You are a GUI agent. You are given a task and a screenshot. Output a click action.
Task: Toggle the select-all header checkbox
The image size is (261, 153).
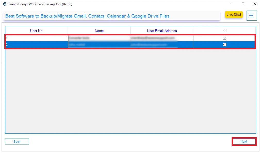point(225,31)
